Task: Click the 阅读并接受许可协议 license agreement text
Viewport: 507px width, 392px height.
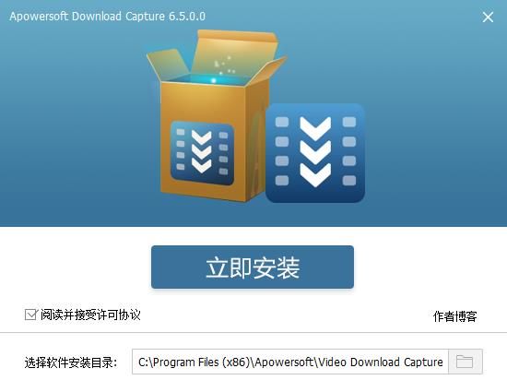Action: pyautogui.click(x=90, y=315)
